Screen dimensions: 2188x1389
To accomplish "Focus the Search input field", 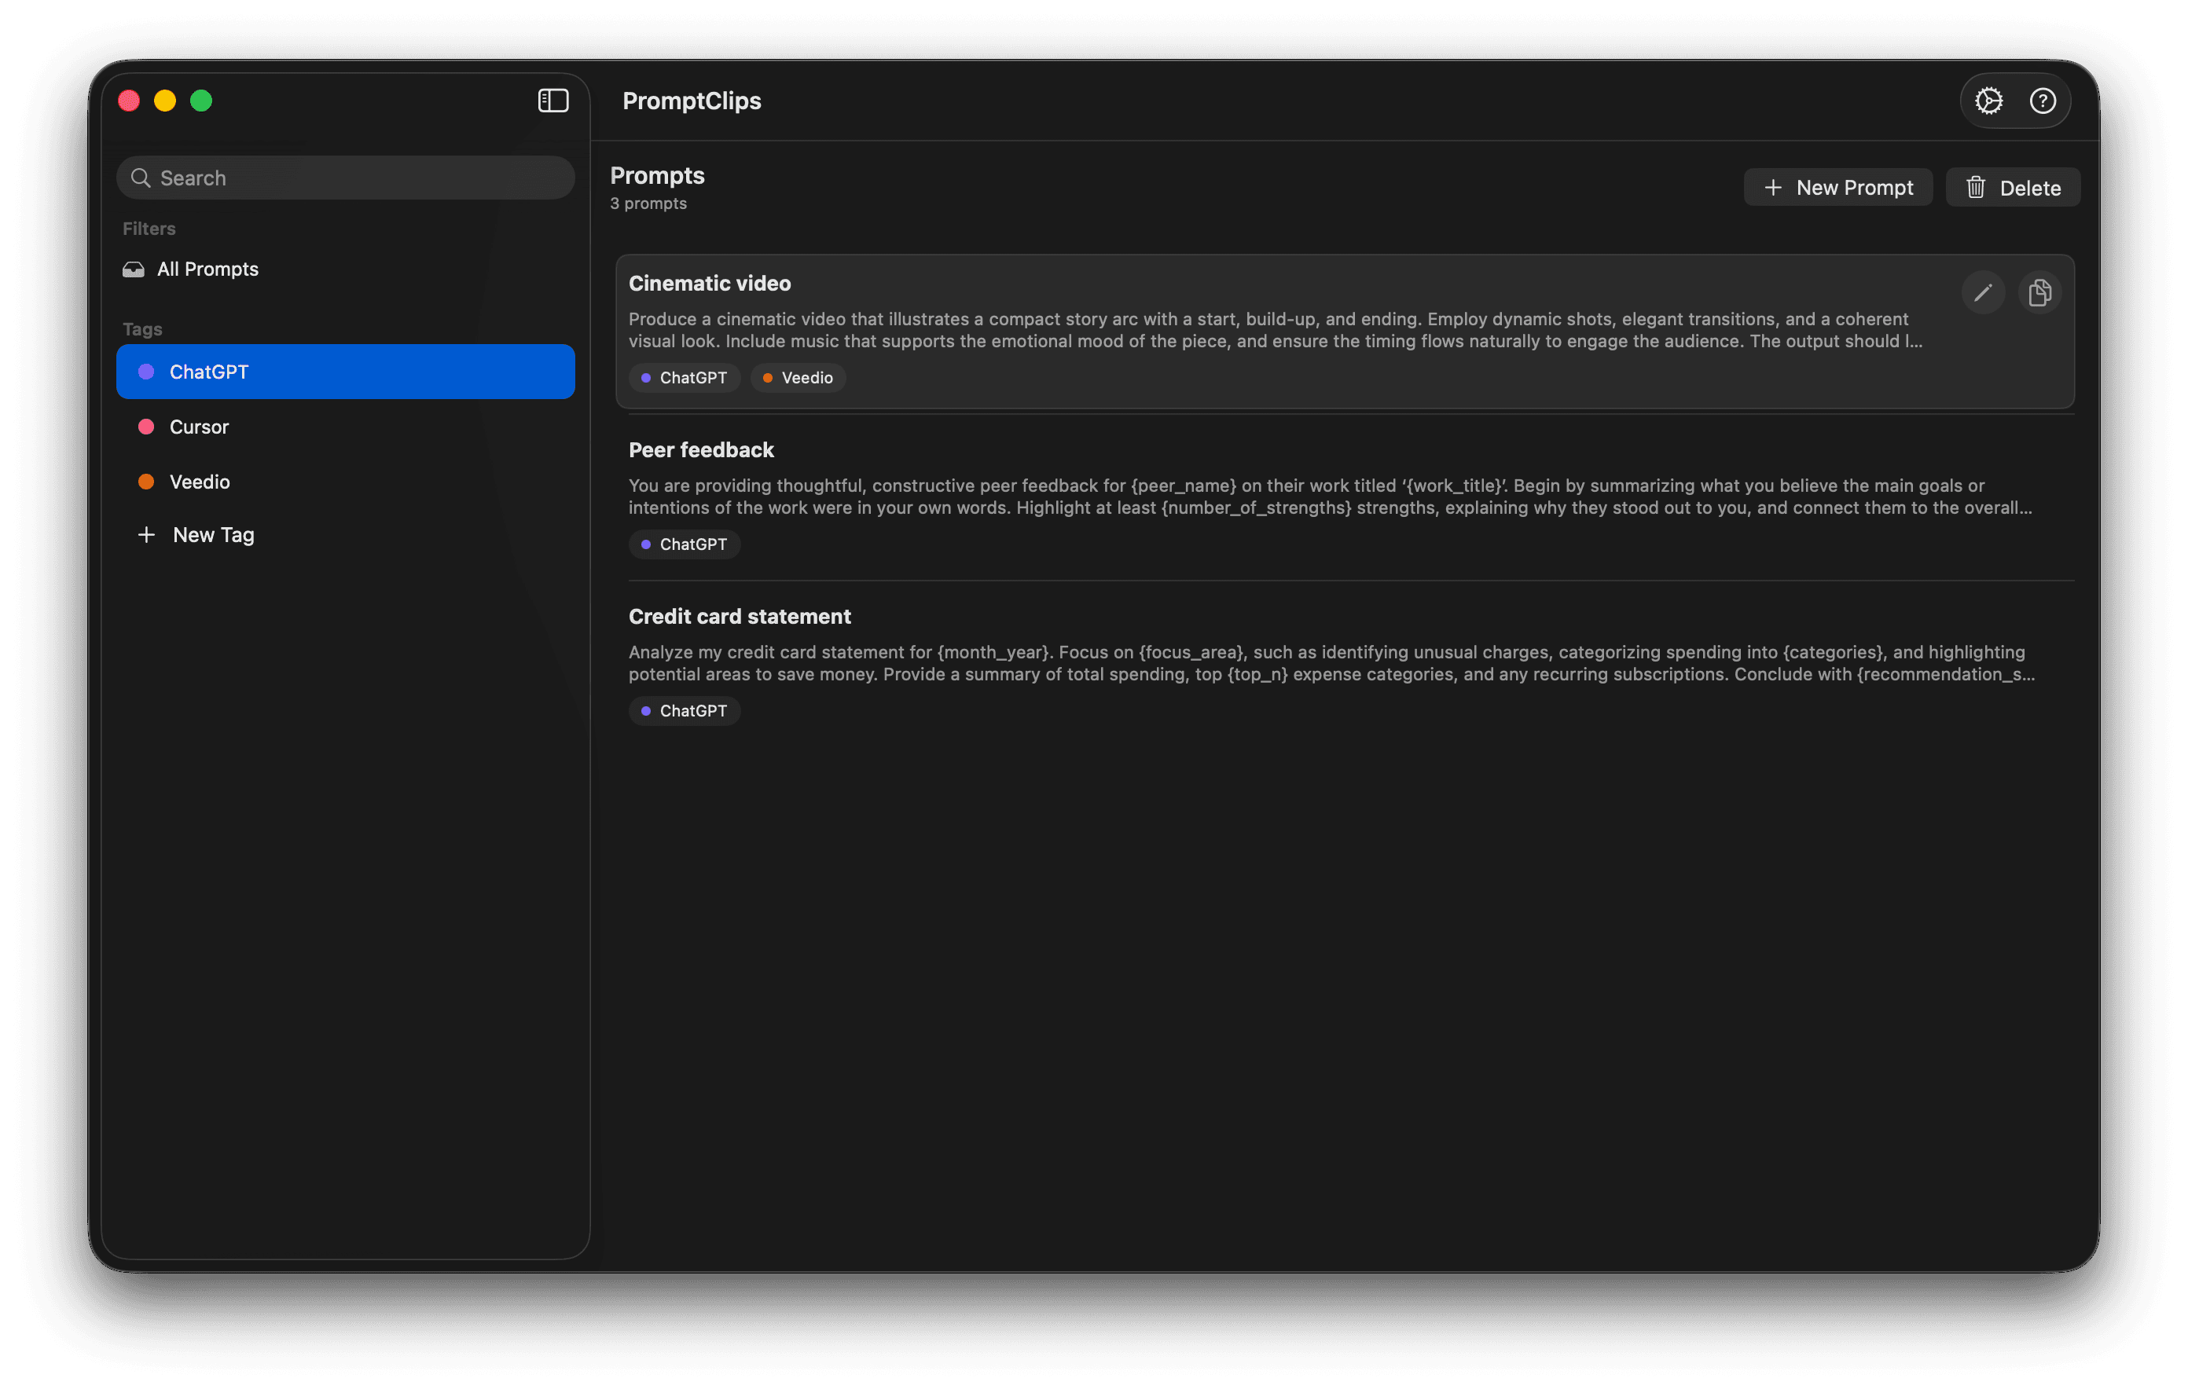I will click(363, 178).
